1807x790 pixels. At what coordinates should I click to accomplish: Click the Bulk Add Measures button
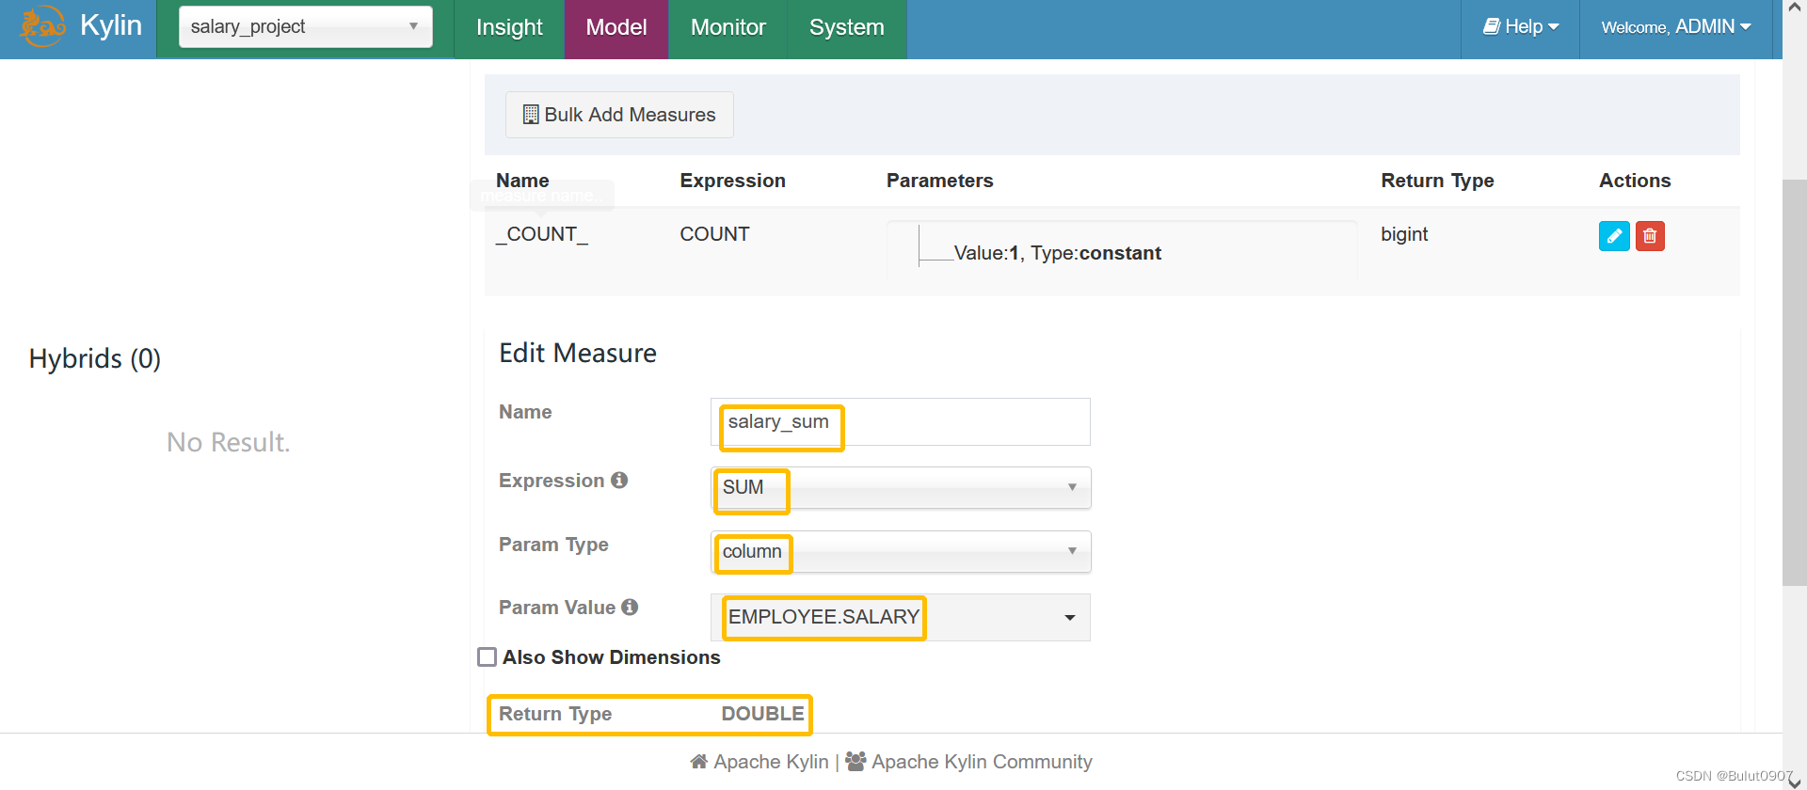click(619, 115)
